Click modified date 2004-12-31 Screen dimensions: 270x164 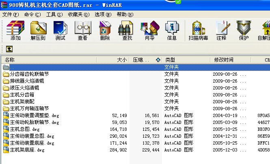point(225,136)
